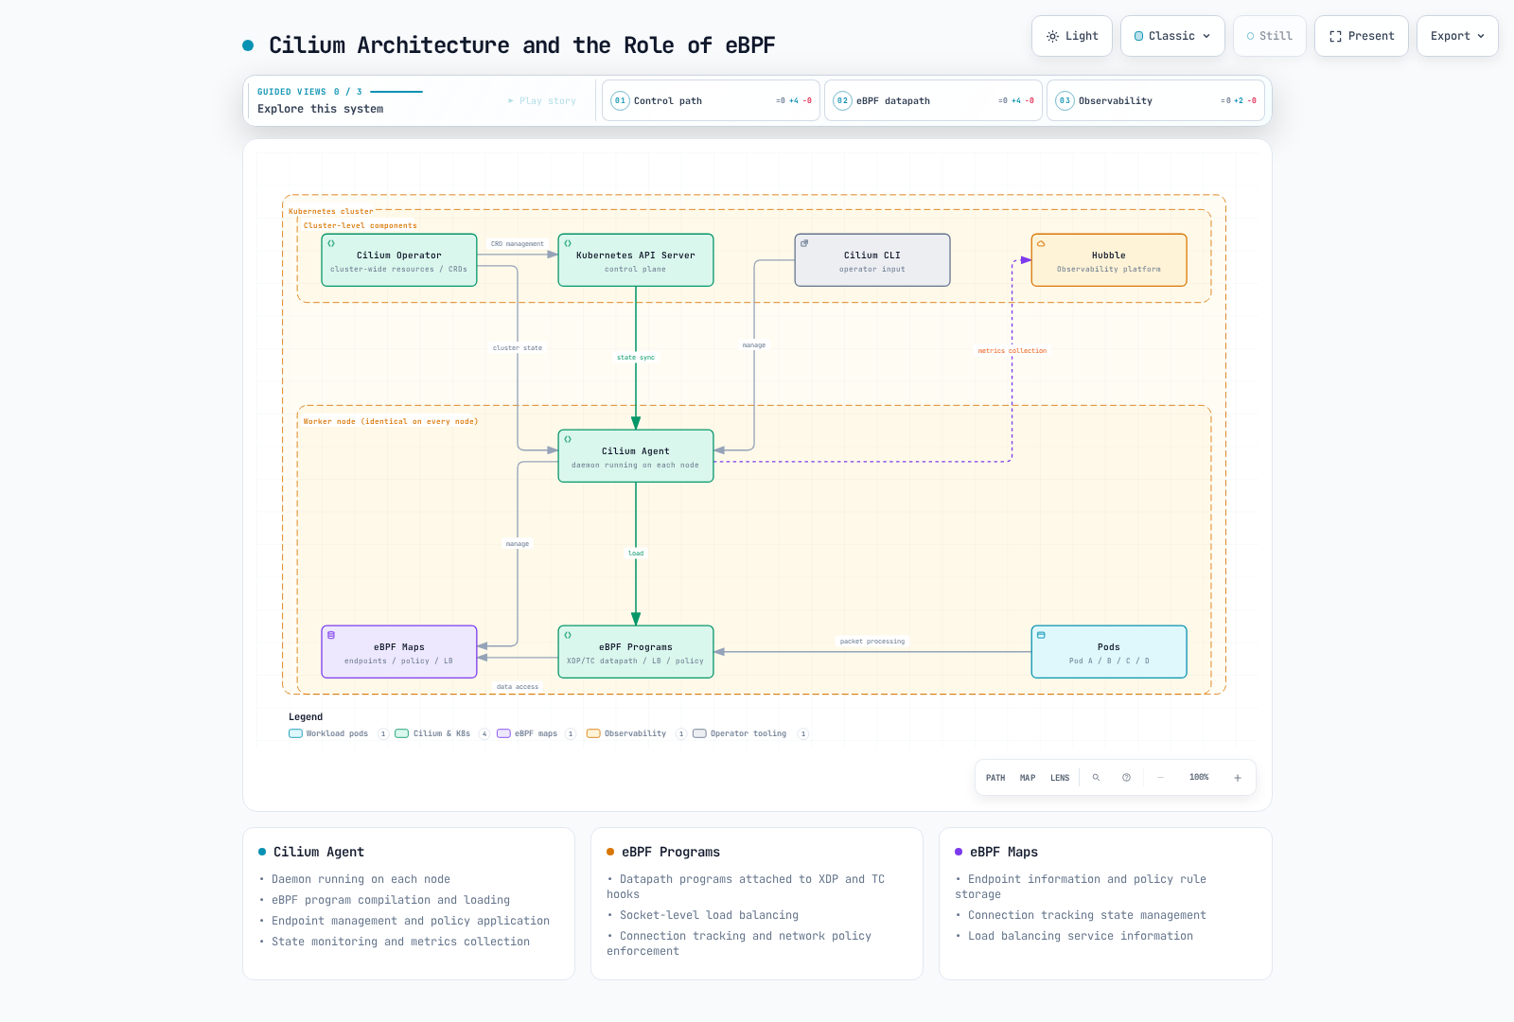Viewport: 1514px width, 1022px height.
Task: Switch to LENS mode
Action: (1060, 778)
